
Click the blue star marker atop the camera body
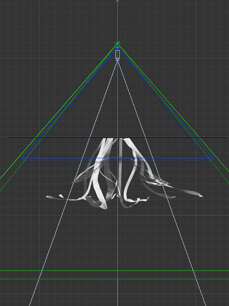118,48
